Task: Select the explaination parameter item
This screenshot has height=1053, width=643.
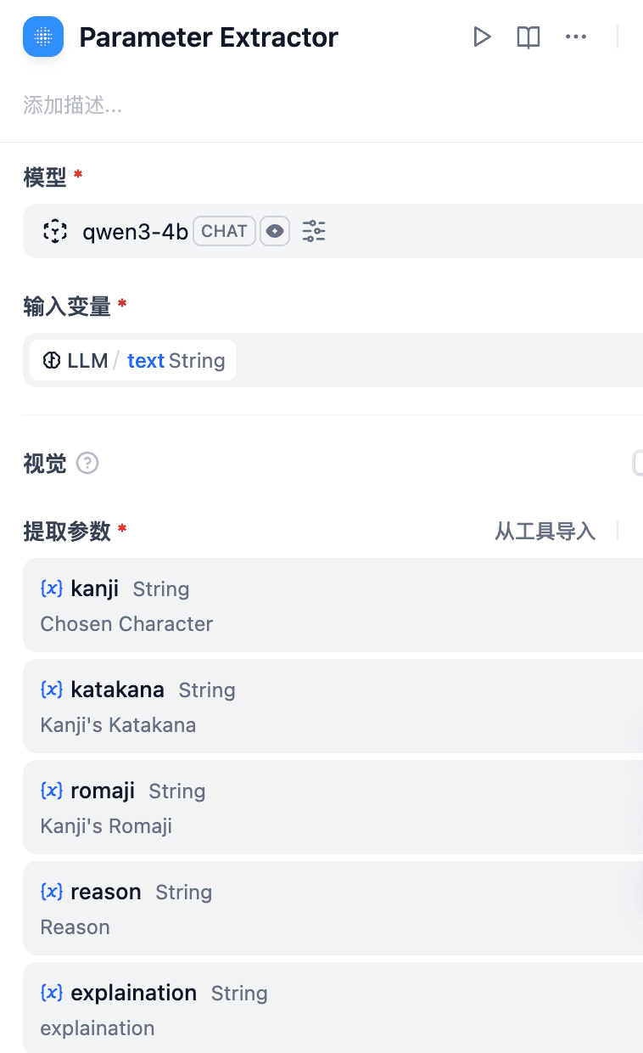Action: 333,1007
